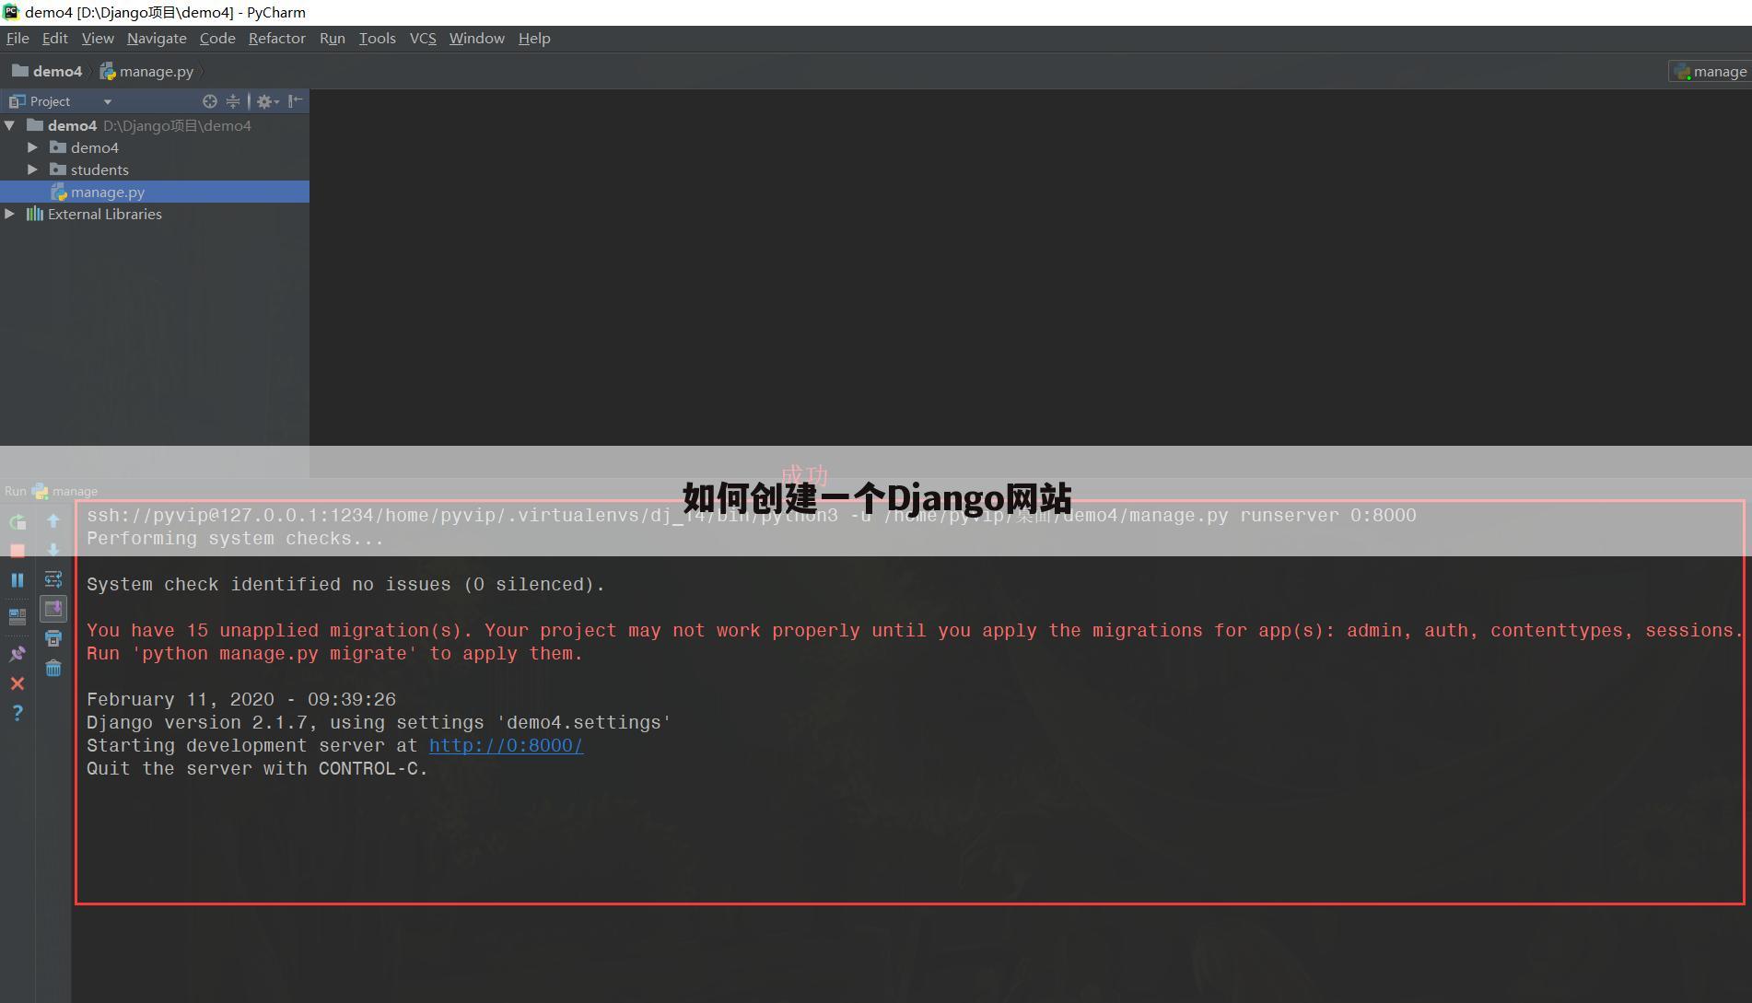Open run console help question mark

(x=18, y=713)
